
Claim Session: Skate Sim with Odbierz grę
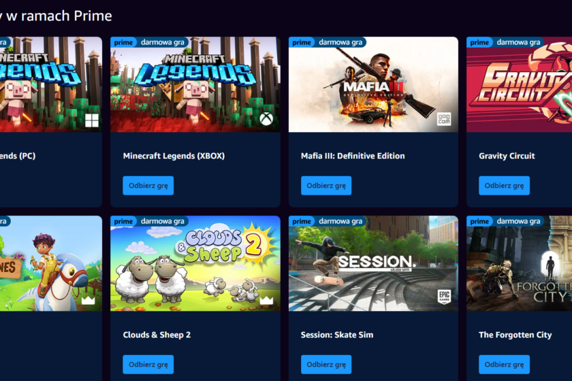point(326,365)
